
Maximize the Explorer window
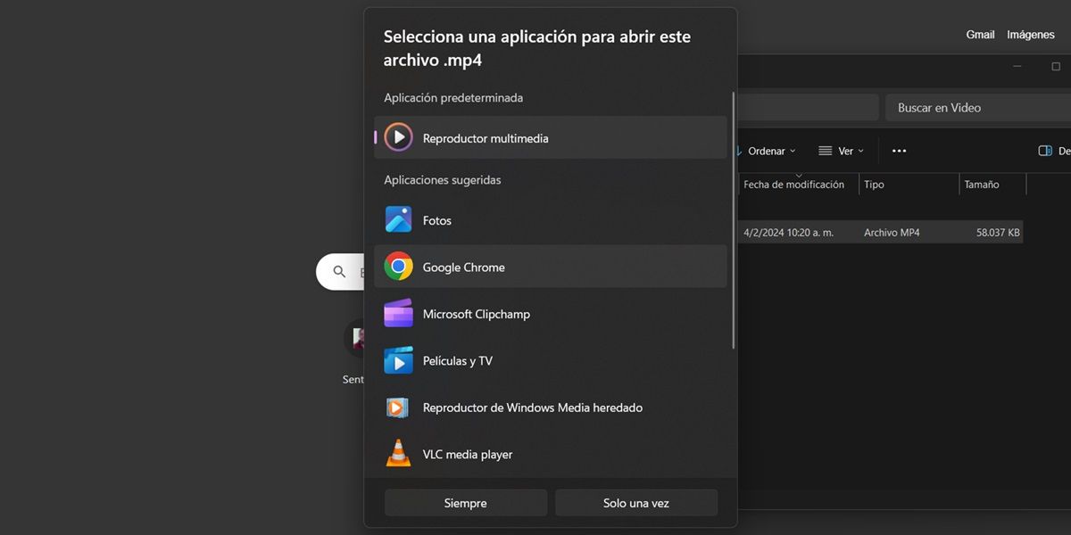pos(1056,67)
